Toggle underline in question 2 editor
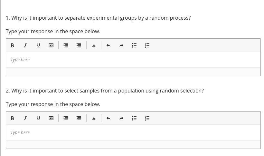The height and width of the screenshot is (156, 264). tap(38, 118)
